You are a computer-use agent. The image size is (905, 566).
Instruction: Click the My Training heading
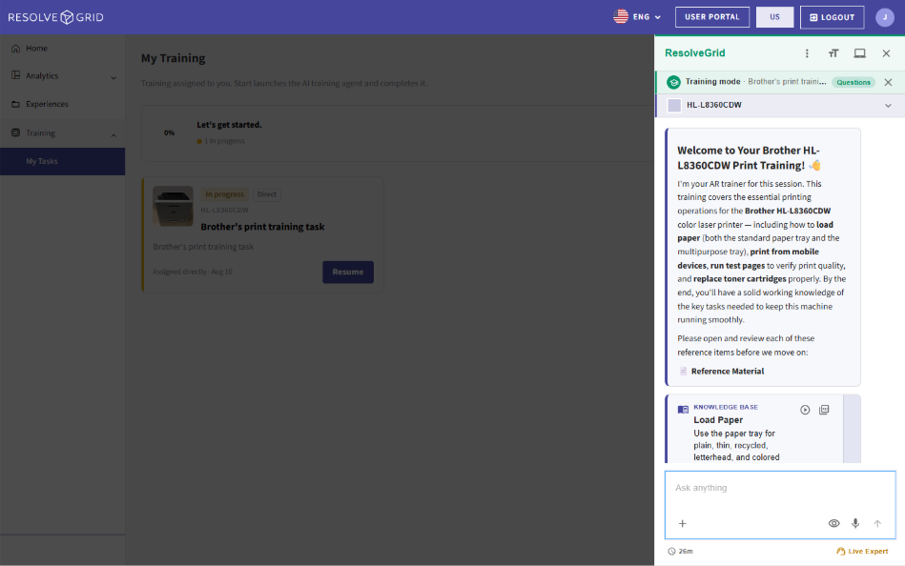(x=174, y=58)
